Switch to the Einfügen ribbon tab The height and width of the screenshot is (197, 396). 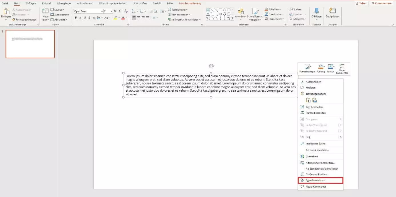31,3
